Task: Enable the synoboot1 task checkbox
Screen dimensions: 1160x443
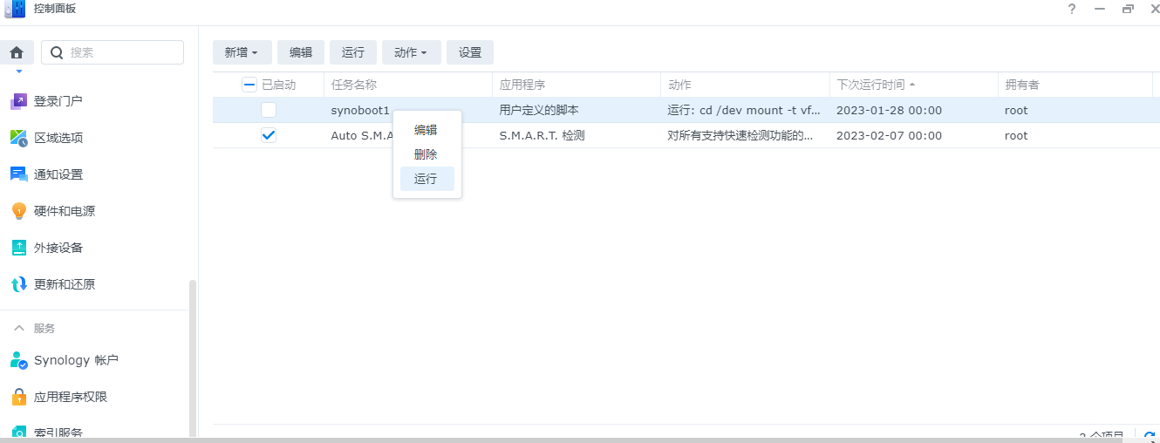Action: [269, 111]
